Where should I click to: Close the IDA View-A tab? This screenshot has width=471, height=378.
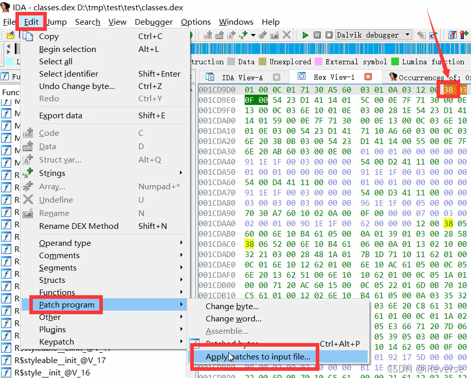[x=277, y=77]
